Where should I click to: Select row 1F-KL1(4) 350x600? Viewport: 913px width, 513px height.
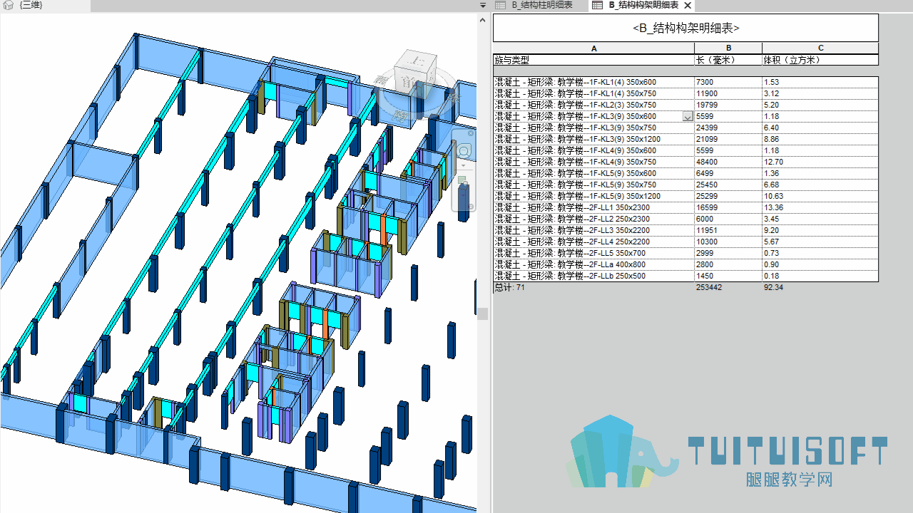pyautogui.click(x=685, y=83)
